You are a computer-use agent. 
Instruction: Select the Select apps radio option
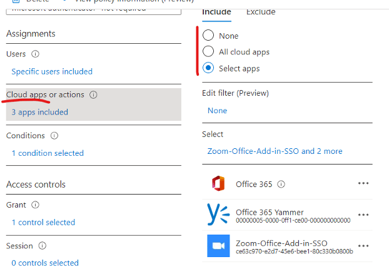point(208,68)
